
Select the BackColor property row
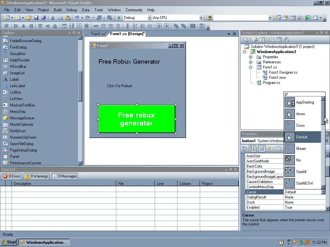coord(264,166)
